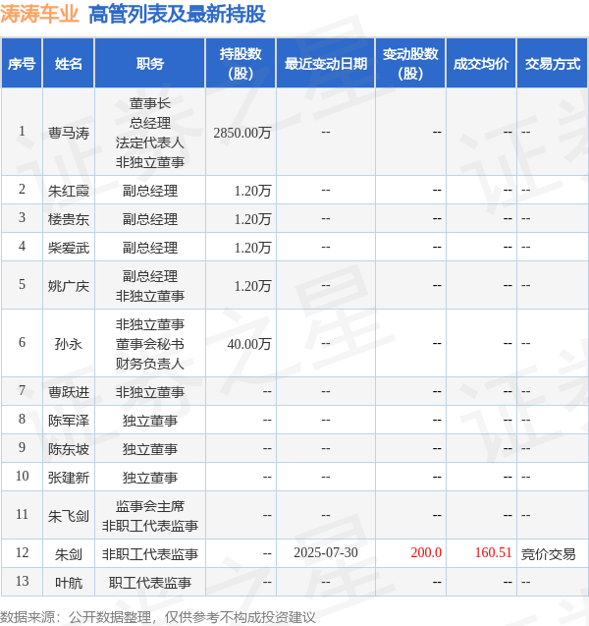Viewport: 589px width, 626px height.
Task: Click the name 孙永
Action: click(x=69, y=344)
